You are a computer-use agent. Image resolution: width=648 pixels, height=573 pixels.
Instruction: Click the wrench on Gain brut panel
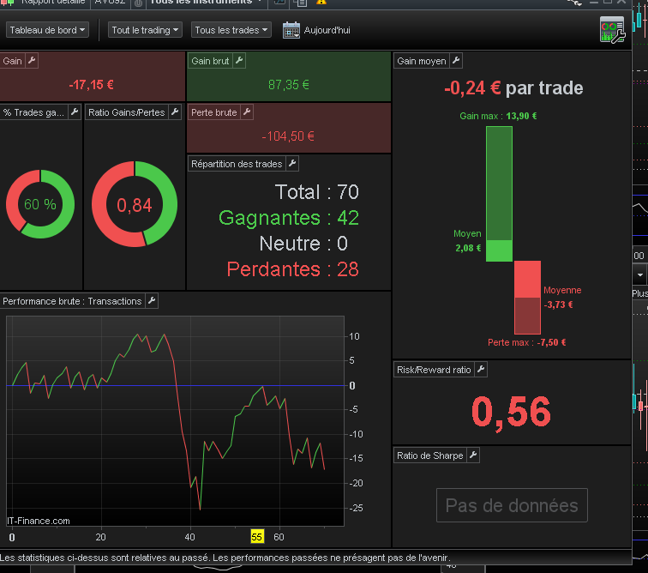[x=239, y=61]
